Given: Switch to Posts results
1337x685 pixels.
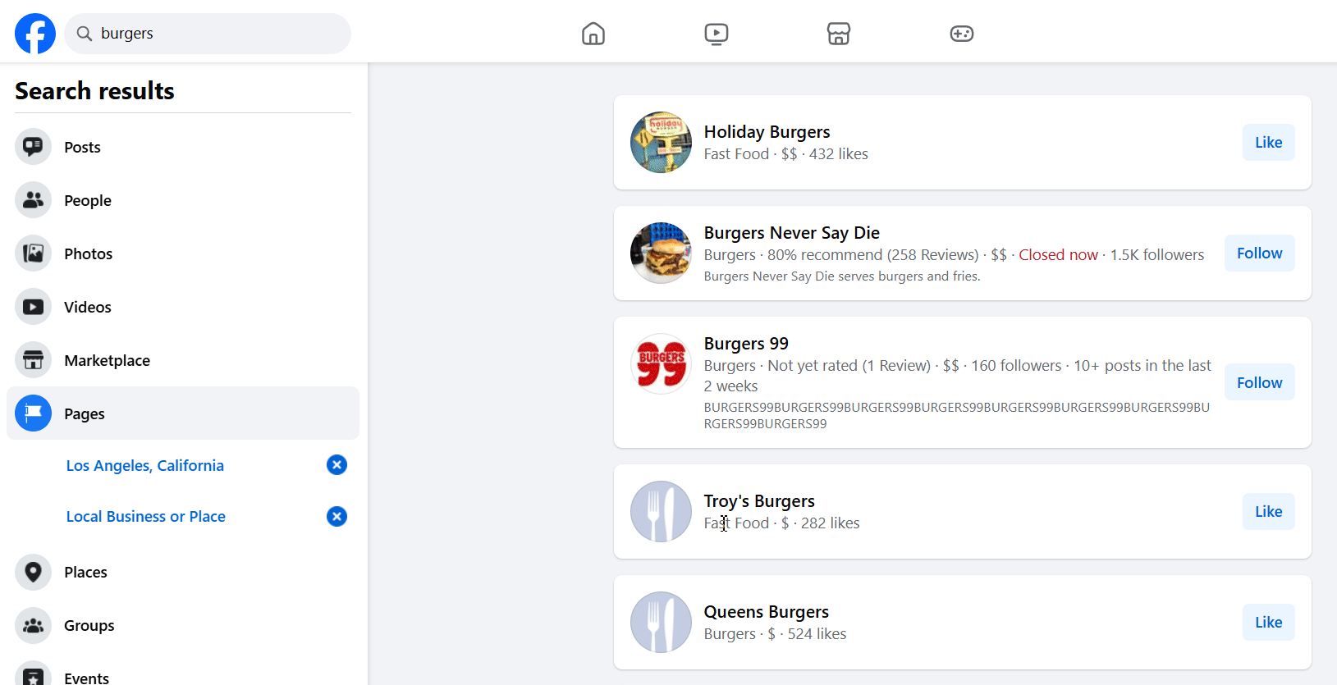Looking at the screenshot, I should (x=183, y=147).
